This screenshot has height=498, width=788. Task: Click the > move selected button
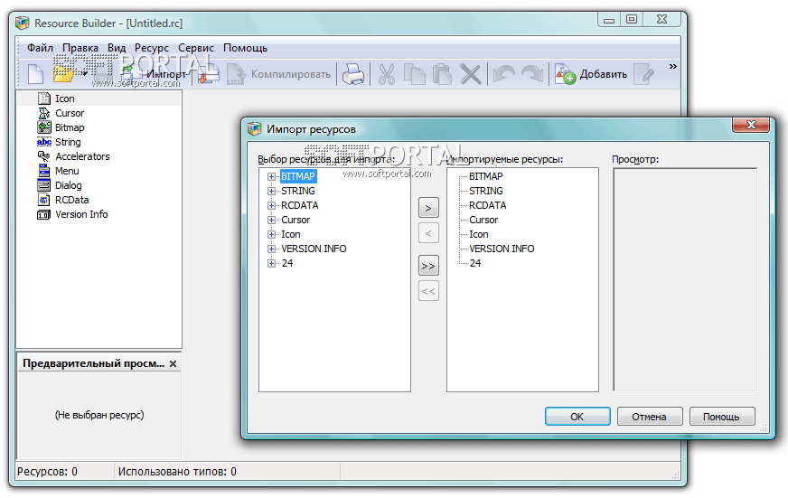point(428,208)
